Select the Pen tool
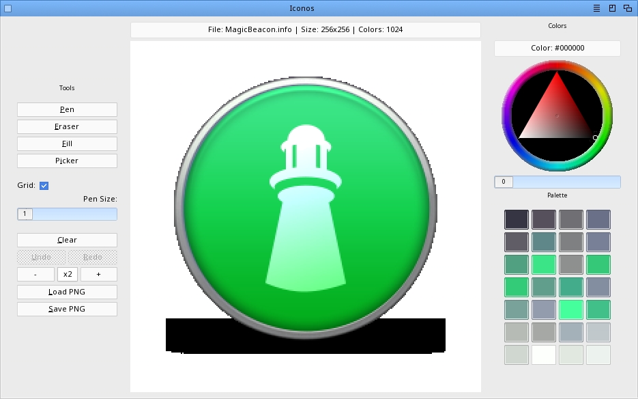The width and height of the screenshot is (638, 399). pos(67,109)
